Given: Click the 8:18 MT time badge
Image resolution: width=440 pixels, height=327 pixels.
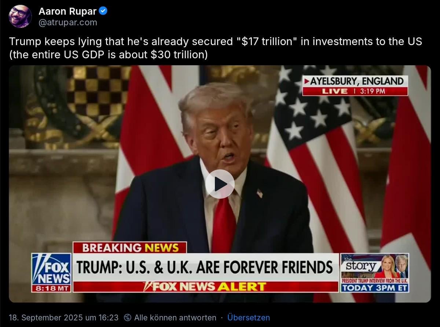Looking at the screenshot, I should (x=51, y=289).
